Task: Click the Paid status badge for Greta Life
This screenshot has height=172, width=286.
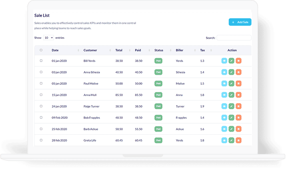Action: pos(158,140)
